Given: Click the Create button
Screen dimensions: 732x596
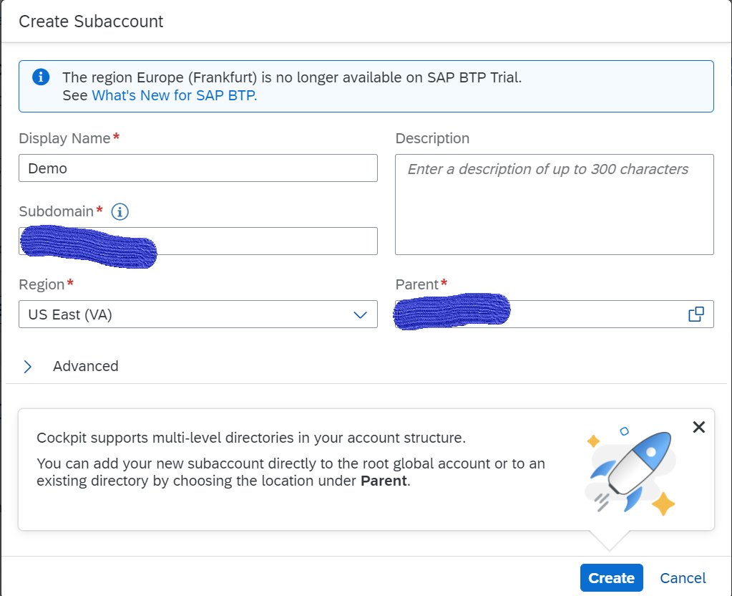Looking at the screenshot, I should (x=611, y=578).
